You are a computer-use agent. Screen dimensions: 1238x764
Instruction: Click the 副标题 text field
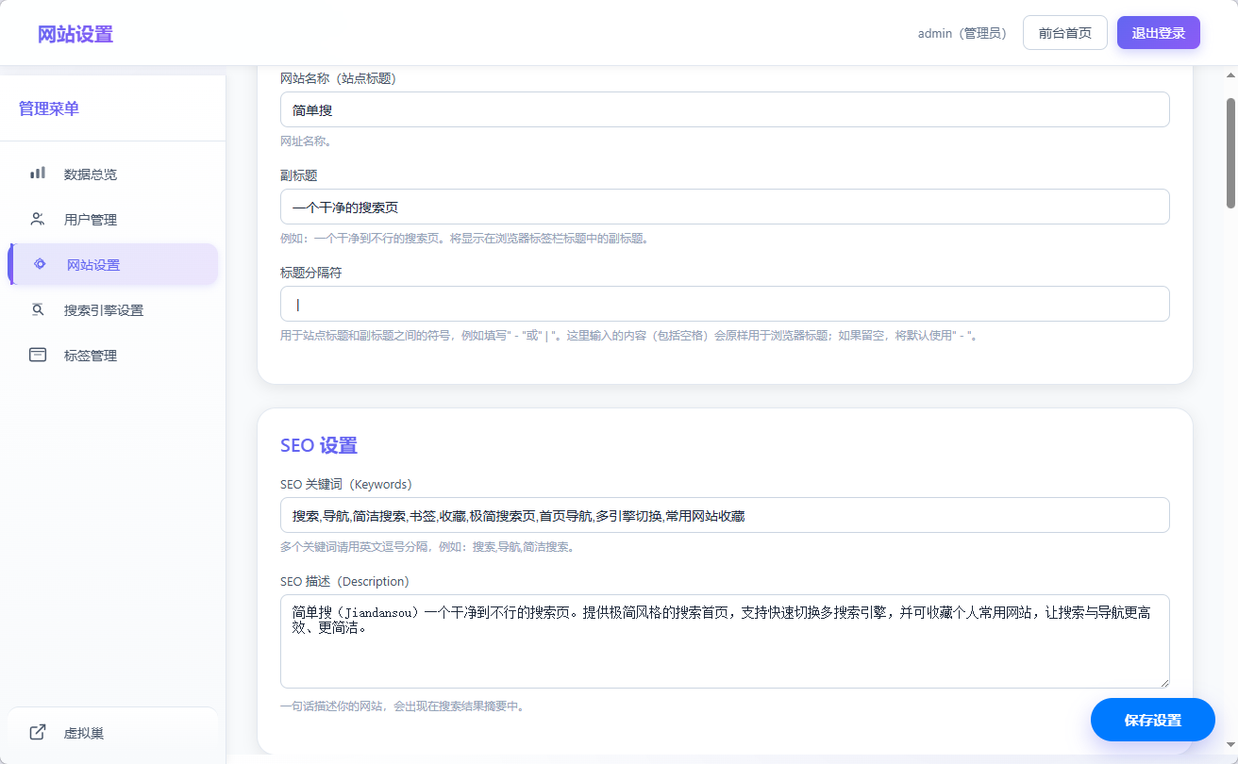pyautogui.click(x=725, y=207)
